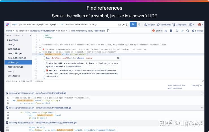The width and height of the screenshot is (209, 132).
Task: Click reference line 13 func SafeRedirectURL
Action: [36, 100]
